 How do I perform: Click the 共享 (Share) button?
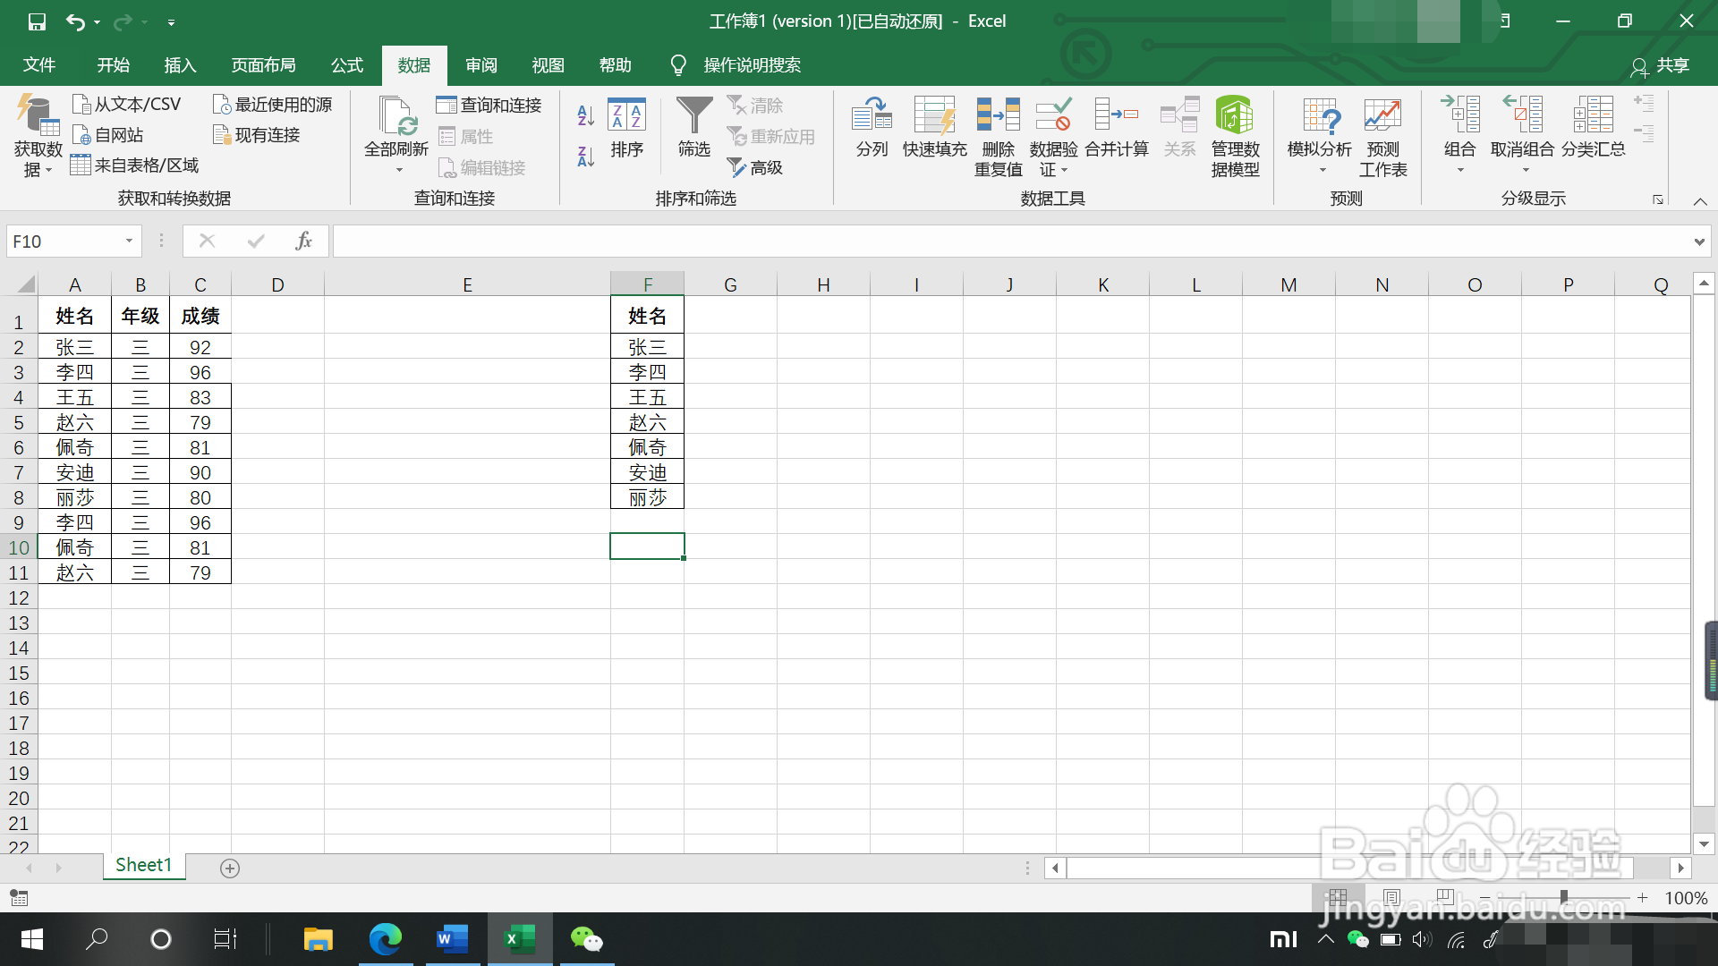tap(1661, 65)
